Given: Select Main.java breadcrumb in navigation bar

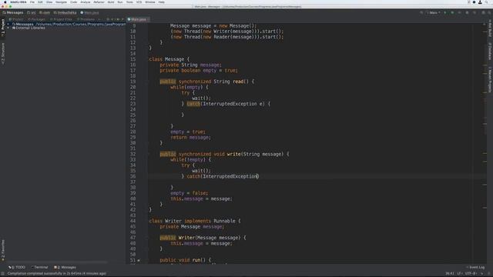Looking at the screenshot, I should coord(89,12).
